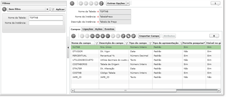Viewport: 226px width, 97px height.
Task: Go to next record in top toolbar
Action: 91,3
